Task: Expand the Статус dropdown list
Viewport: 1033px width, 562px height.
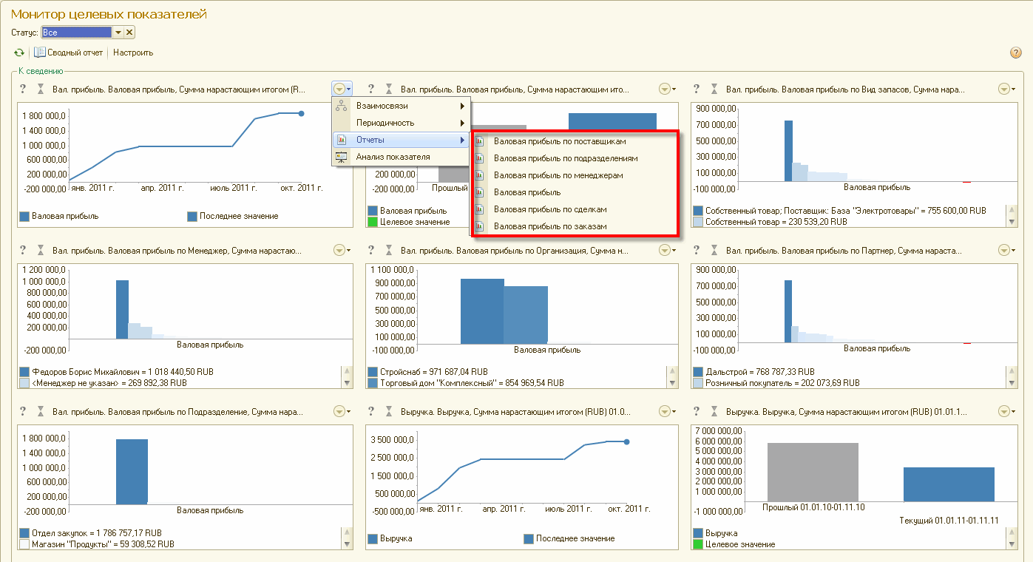Action: 118,33
